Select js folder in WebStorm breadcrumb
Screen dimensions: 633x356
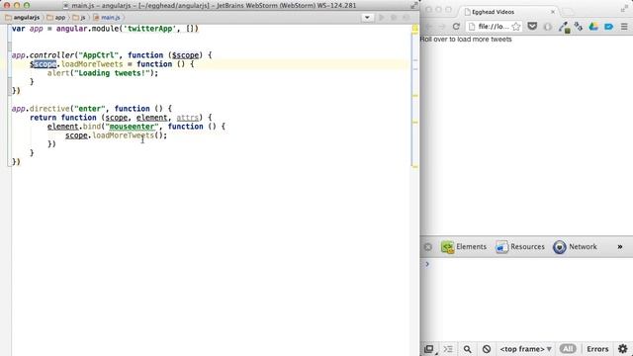pos(79,18)
